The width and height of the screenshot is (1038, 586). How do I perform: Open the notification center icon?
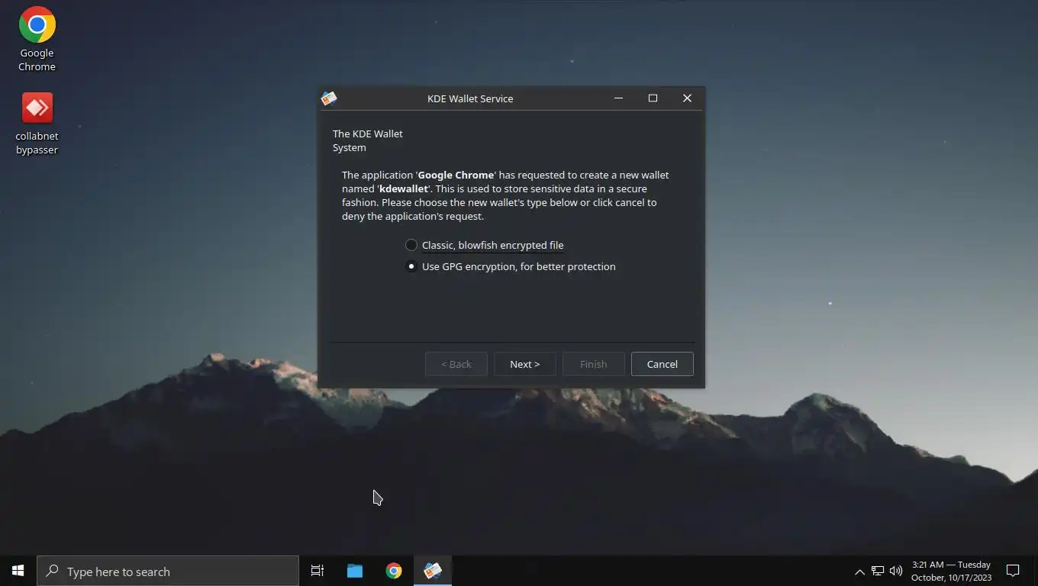tap(1013, 571)
